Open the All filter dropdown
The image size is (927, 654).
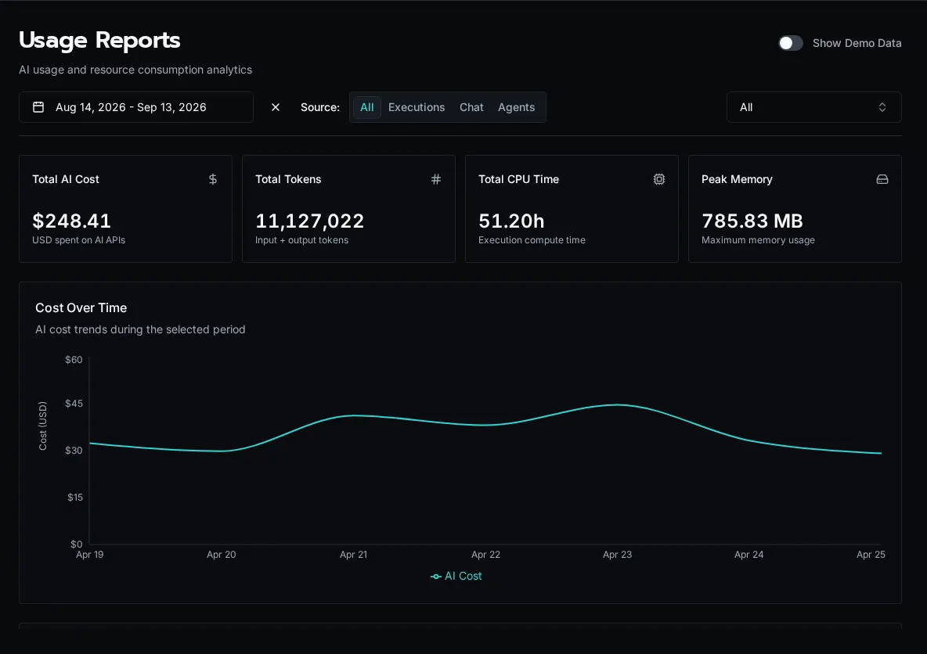(x=813, y=107)
